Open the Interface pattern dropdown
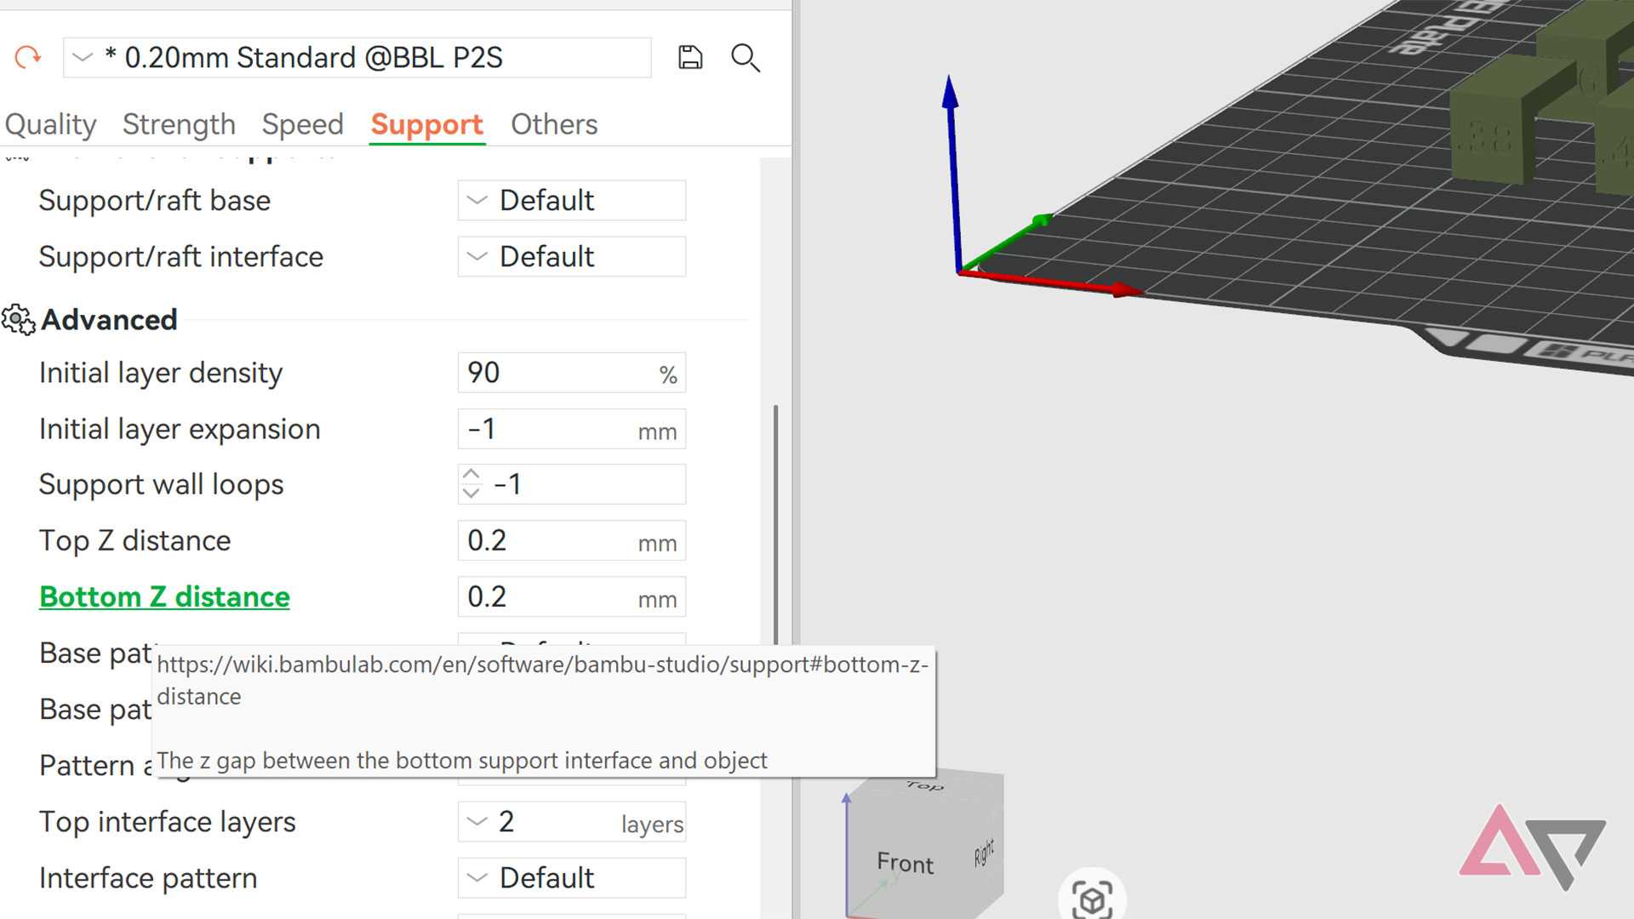 point(572,877)
